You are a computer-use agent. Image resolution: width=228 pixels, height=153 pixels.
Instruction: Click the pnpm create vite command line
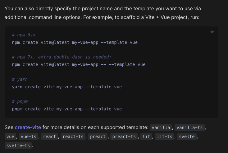[67, 109]
